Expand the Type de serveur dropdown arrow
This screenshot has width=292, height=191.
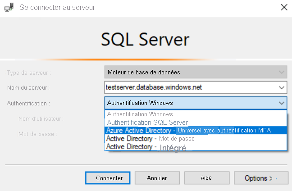(x=282, y=72)
